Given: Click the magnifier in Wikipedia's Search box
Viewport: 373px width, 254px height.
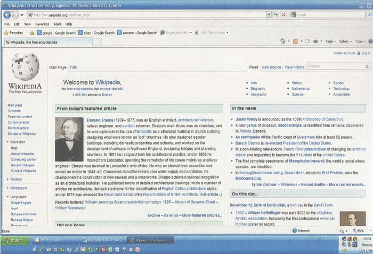Looking at the screenshot, I should (x=367, y=66).
